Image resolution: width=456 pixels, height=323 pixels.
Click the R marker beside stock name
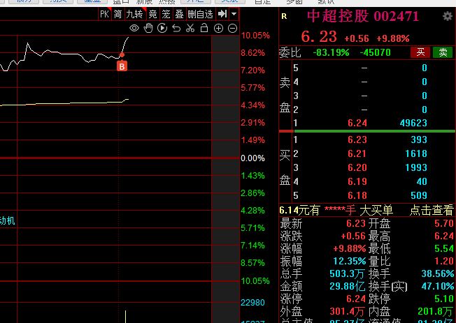pos(284,16)
